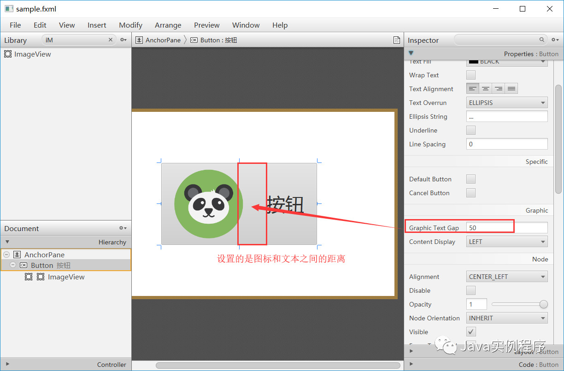564x371 pixels.
Task: Open the Text Overrun ELLIPSIS dropdown
Action: [x=506, y=102]
